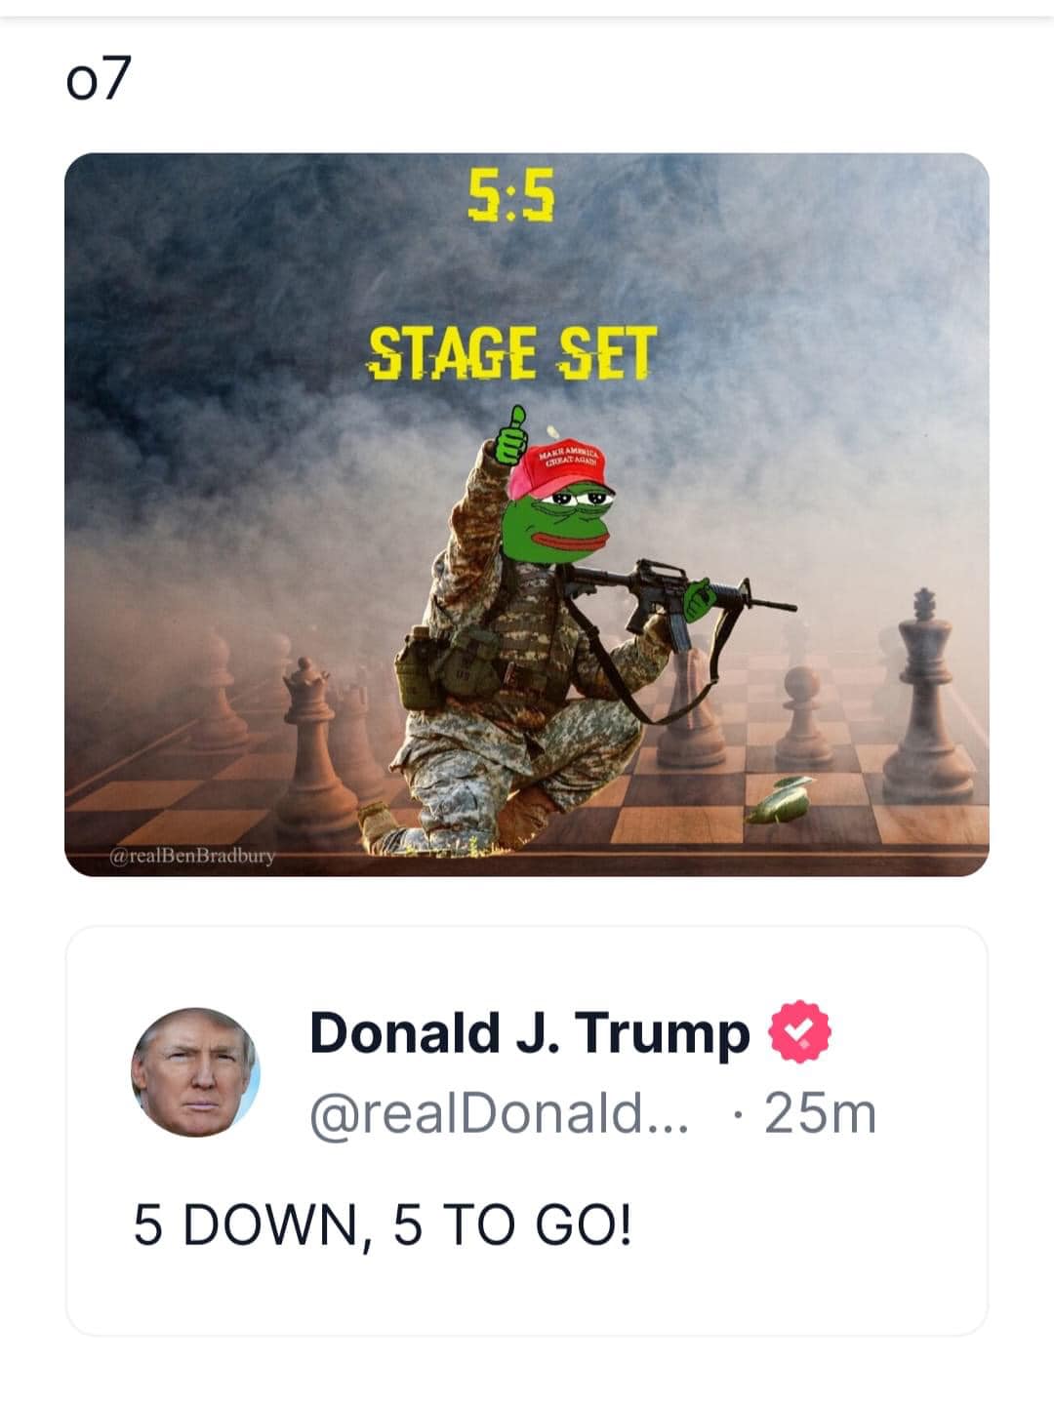Click the tall king chess piece
The width and height of the screenshot is (1054, 1405).
point(927,696)
